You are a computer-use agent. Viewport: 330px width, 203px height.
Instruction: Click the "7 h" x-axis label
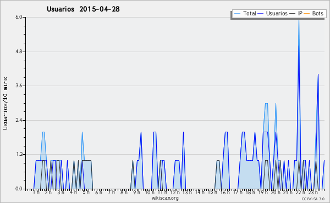tap(111, 191)
